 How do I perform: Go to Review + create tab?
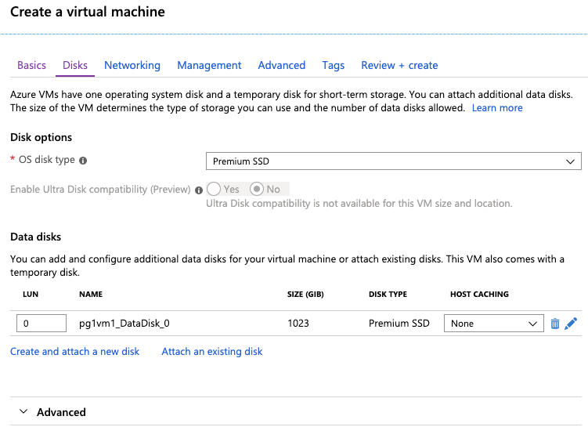click(399, 65)
